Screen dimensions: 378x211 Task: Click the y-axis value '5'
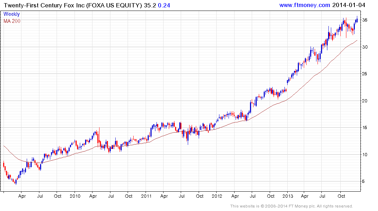[364, 181]
